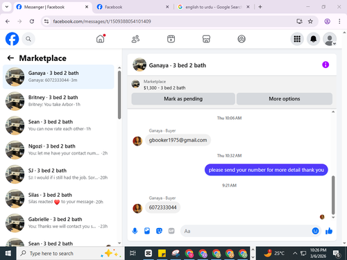
Task: Click Mark as pending button
Action: pos(183,99)
